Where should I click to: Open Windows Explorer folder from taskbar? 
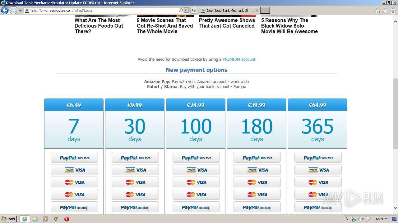[x=35, y=219]
